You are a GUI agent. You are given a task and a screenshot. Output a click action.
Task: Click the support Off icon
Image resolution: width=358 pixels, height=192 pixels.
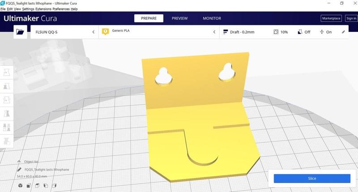point(300,32)
